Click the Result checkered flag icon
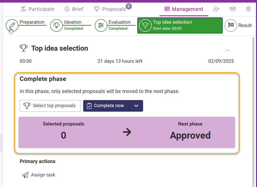Viewport: 257px width, 187px height. click(231, 25)
